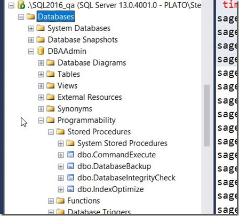This screenshot has width=239, height=216.
Task: Expand the System Databases folder
Action: pyautogui.click(x=31, y=28)
